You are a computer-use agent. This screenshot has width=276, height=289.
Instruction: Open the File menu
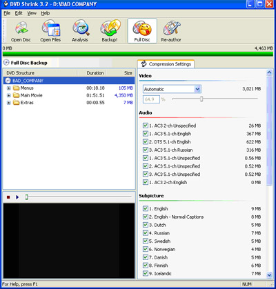[7, 13]
